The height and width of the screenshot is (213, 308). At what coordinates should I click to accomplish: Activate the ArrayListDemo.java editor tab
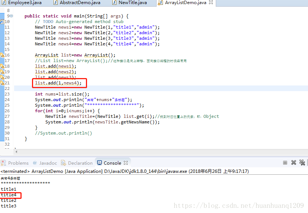coord(185,3)
